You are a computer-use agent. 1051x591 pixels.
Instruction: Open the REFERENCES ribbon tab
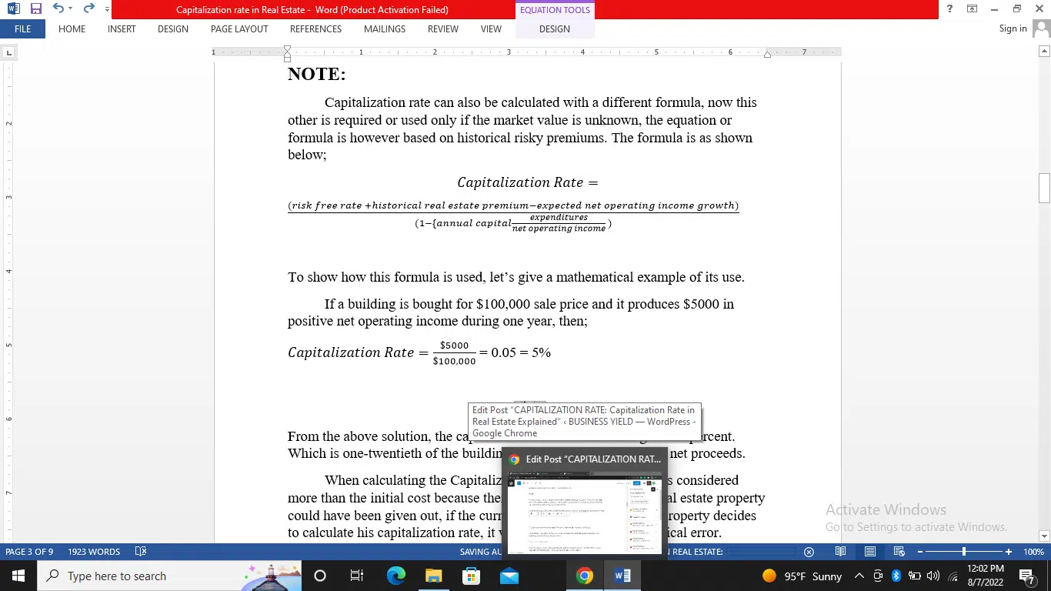315,29
